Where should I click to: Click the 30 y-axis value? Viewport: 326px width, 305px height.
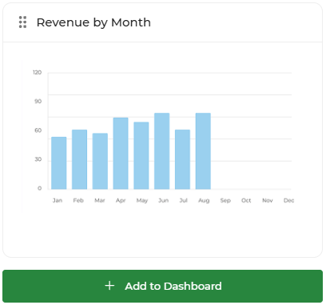38,159
